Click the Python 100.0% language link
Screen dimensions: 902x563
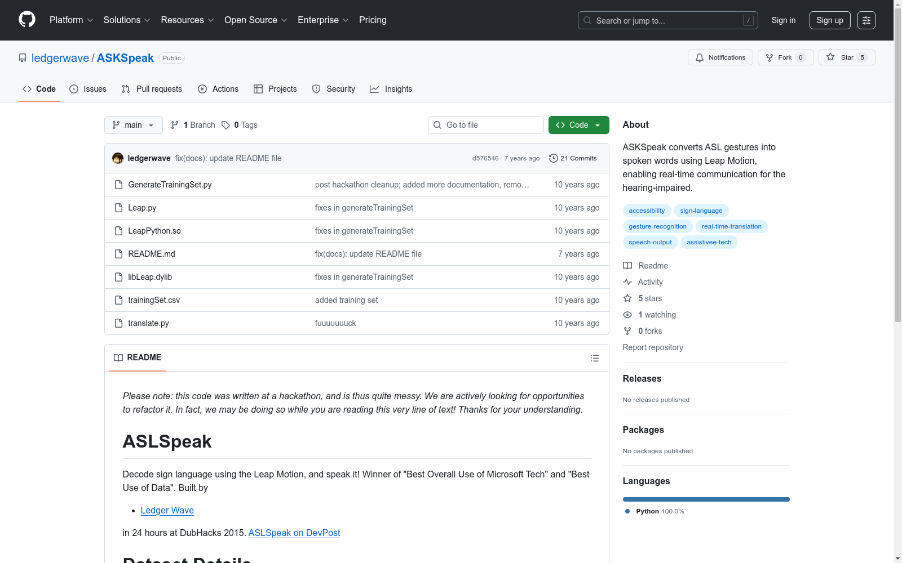[x=655, y=511]
